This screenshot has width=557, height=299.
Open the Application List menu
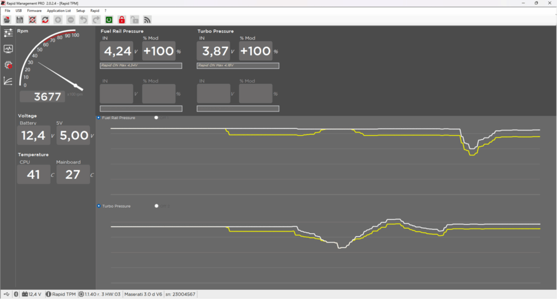[58, 11]
